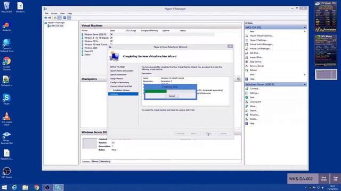Click the Sign Out button
341x191 pixels.
336,179
